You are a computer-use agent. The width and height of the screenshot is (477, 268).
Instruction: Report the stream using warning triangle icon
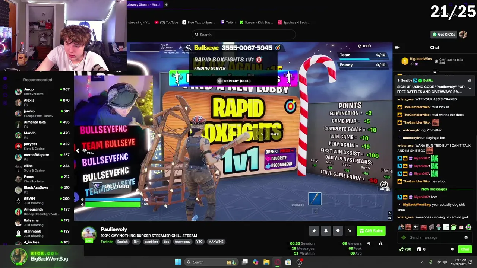tap(380, 243)
